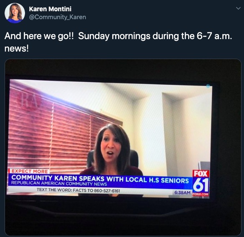This screenshot has height=237, width=244.
Task: Select the tweet text about Sunday mornings
Action: click(118, 42)
